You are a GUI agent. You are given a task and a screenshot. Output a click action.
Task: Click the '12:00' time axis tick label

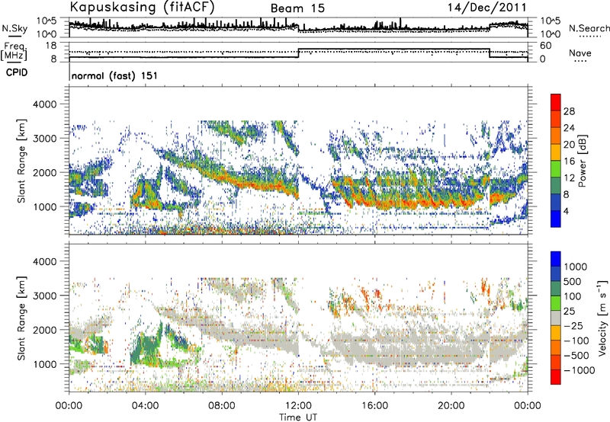coord(298,406)
